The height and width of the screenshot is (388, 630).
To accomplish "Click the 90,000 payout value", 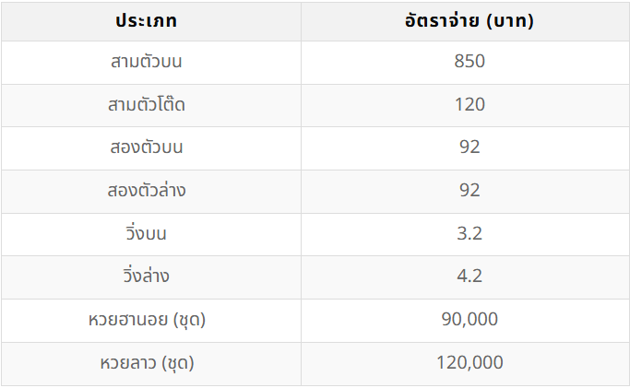I will point(469,320).
